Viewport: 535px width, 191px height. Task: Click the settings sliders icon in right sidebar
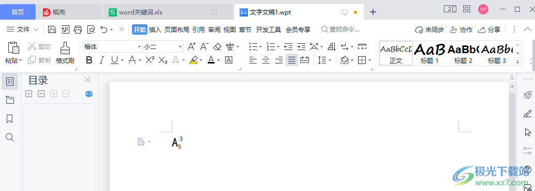[527, 150]
